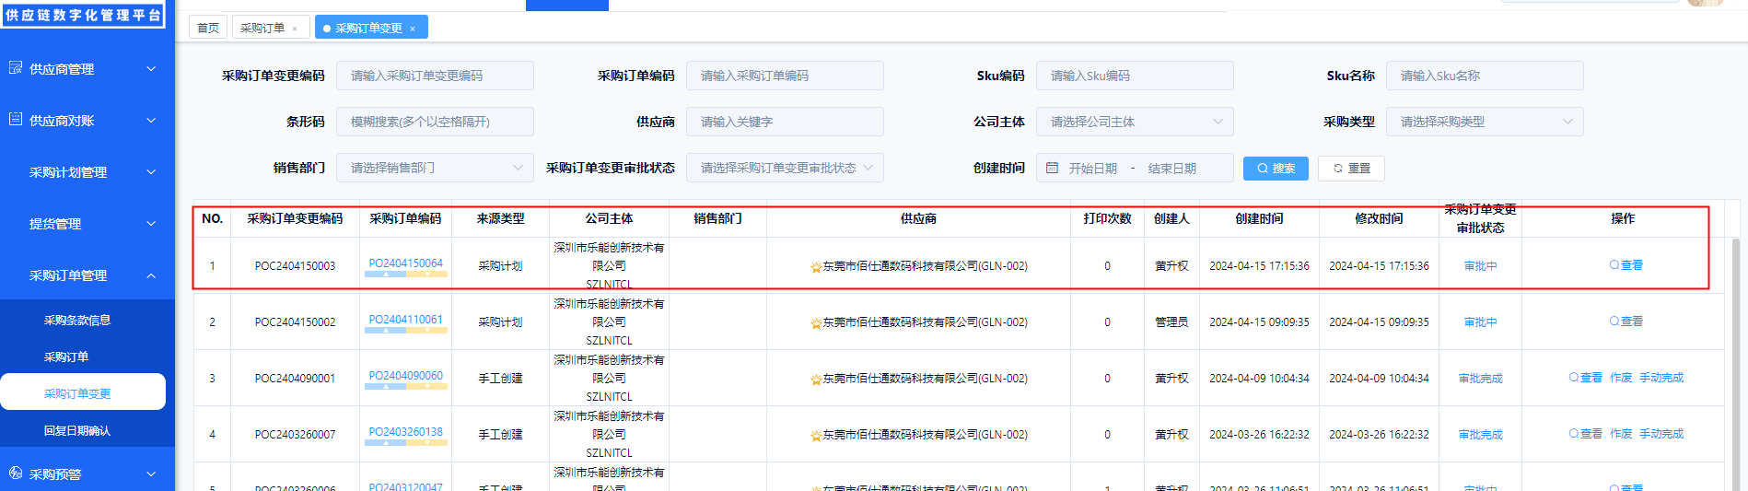Image resolution: width=1748 pixels, height=491 pixels.
Task: Click the 采购订单变更编码 input field
Action: click(434, 76)
